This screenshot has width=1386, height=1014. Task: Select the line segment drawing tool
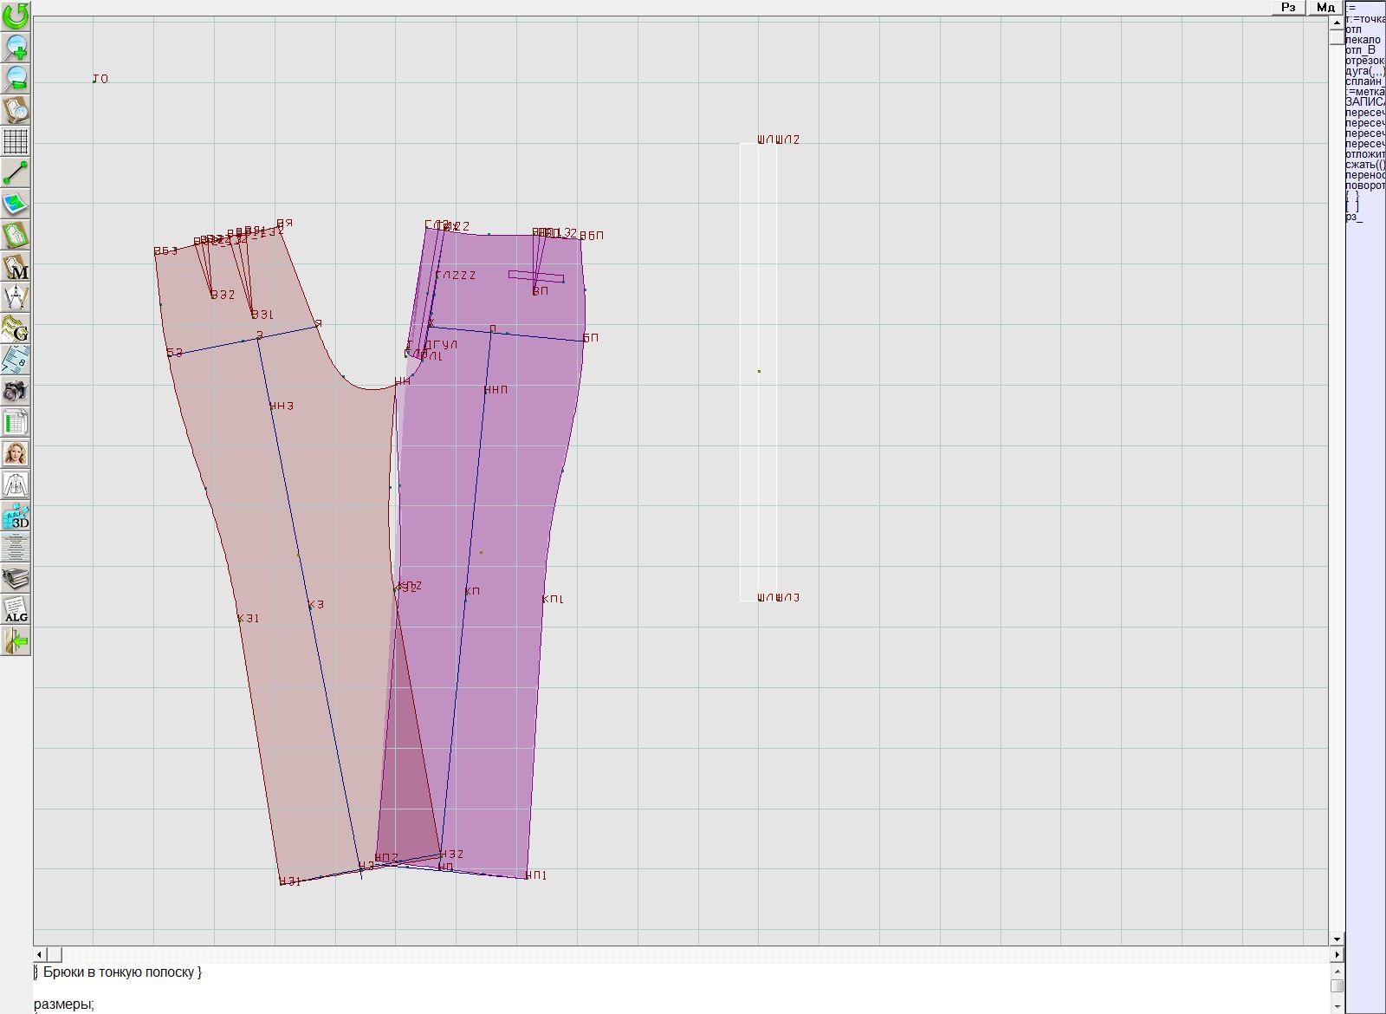(16, 172)
